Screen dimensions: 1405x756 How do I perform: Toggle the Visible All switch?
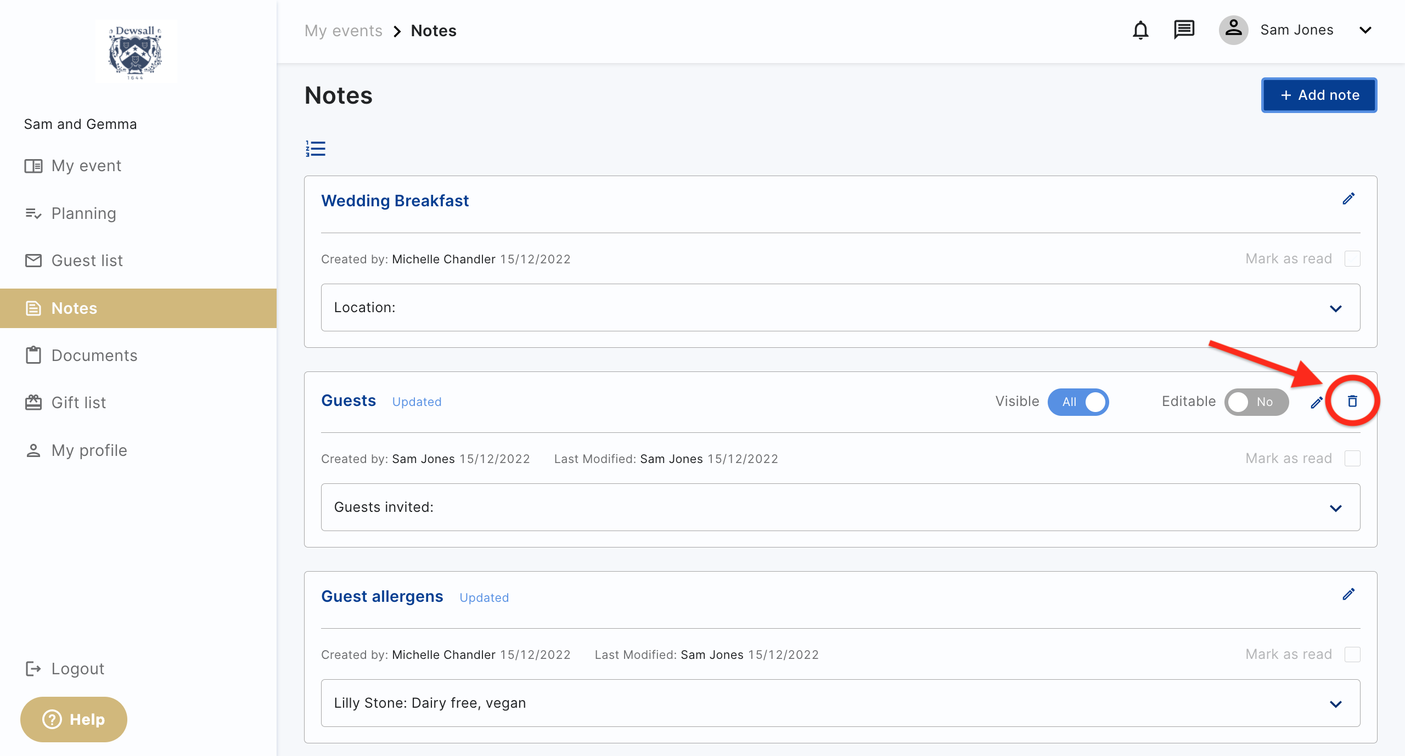[1078, 402]
